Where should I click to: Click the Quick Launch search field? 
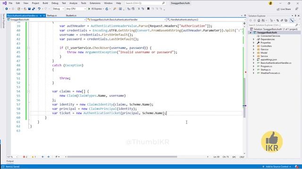coord(145,3)
